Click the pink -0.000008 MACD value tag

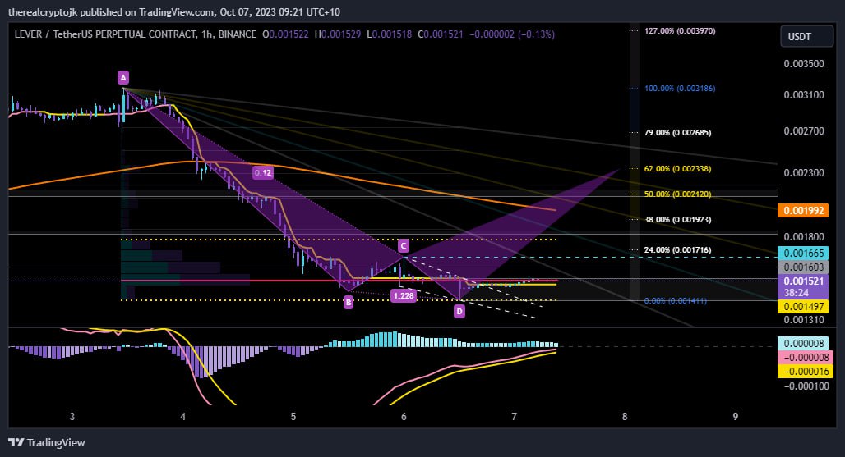click(x=805, y=358)
